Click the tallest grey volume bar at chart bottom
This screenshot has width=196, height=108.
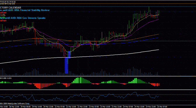[x=133, y=71]
